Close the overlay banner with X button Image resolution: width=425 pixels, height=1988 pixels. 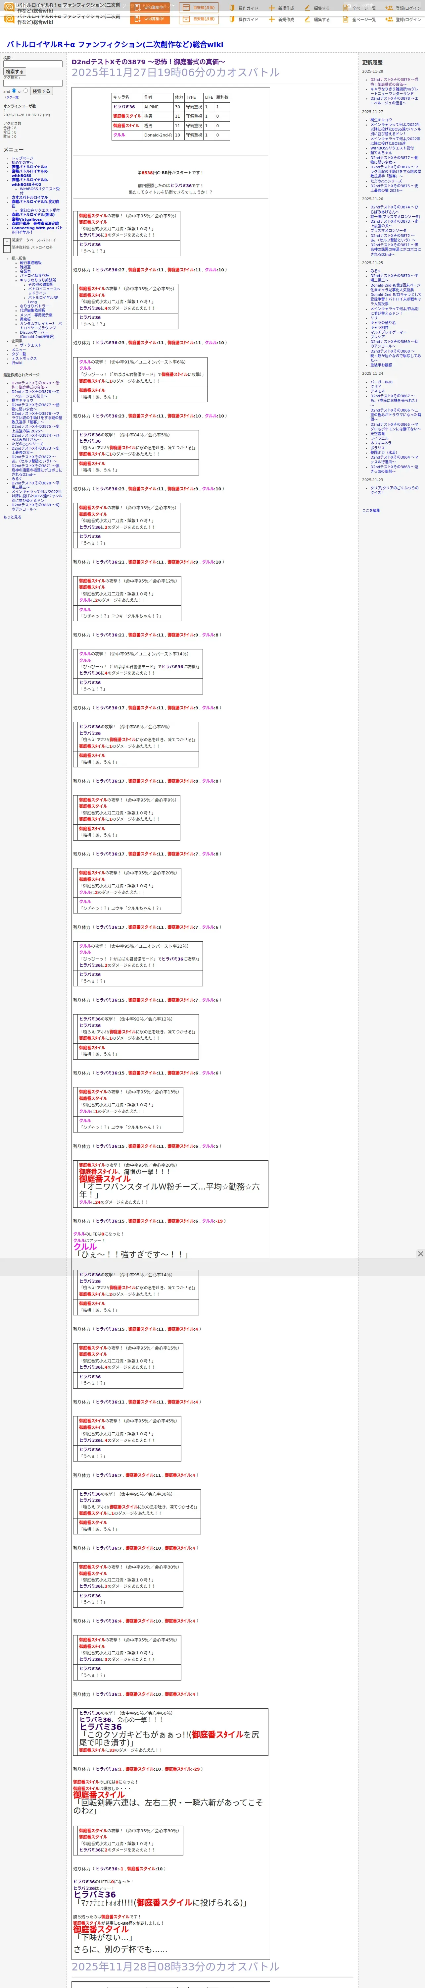click(420, 1254)
